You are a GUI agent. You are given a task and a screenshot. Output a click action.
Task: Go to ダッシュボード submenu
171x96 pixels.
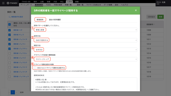click(x=26, y=5)
